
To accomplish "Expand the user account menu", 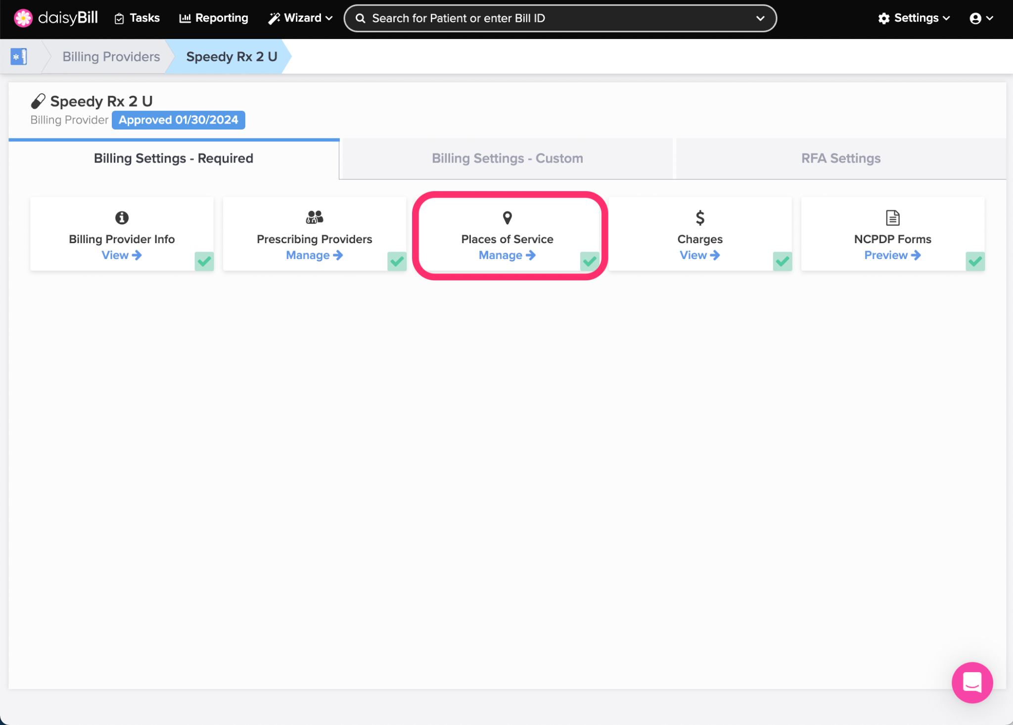I will [x=981, y=18].
